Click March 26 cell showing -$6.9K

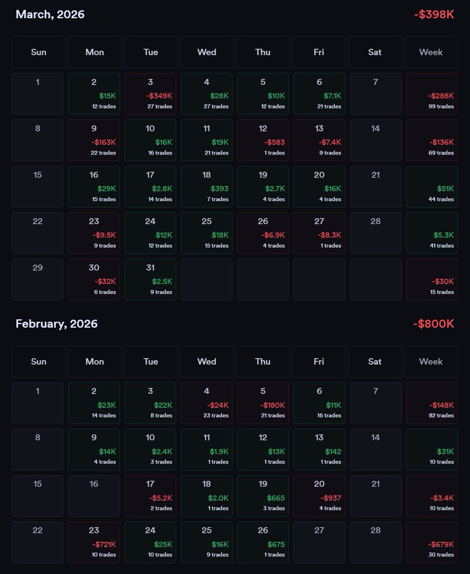coord(263,233)
